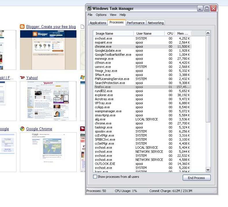Viewport: 228px width, 207px height.
Task: Open the Networking tab
Action: point(156,23)
